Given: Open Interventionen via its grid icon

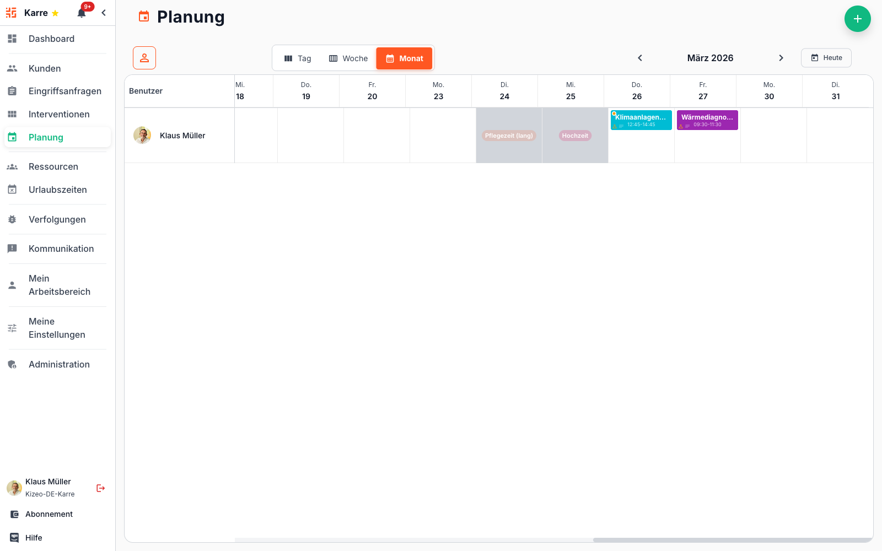Looking at the screenshot, I should pos(12,114).
